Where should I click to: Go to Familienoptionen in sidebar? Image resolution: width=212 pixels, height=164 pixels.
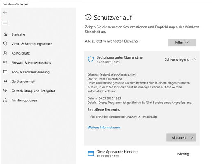pyautogui.click(x=24, y=100)
